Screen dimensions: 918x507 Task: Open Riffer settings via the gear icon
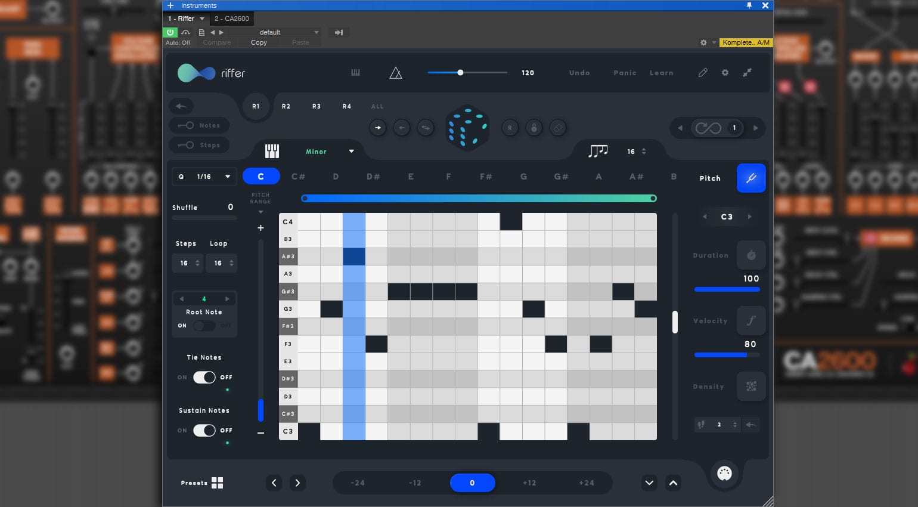tap(725, 72)
